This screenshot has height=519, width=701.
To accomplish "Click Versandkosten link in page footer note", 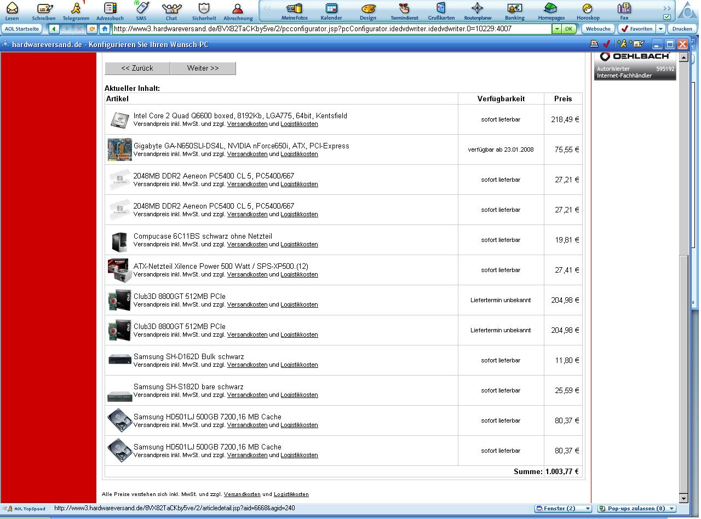I will (x=242, y=494).
